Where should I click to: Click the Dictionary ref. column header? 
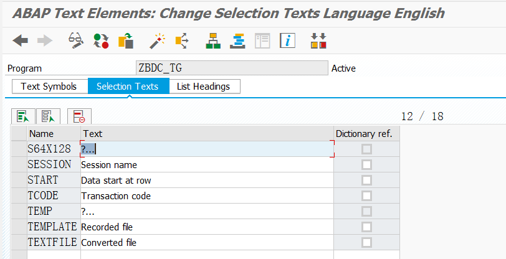364,133
